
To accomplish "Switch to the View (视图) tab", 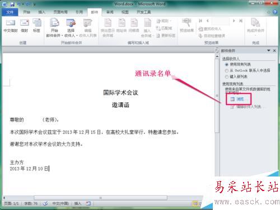I will tap(125, 12).
